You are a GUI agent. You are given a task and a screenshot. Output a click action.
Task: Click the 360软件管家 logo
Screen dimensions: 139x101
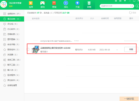pos(4,4)
